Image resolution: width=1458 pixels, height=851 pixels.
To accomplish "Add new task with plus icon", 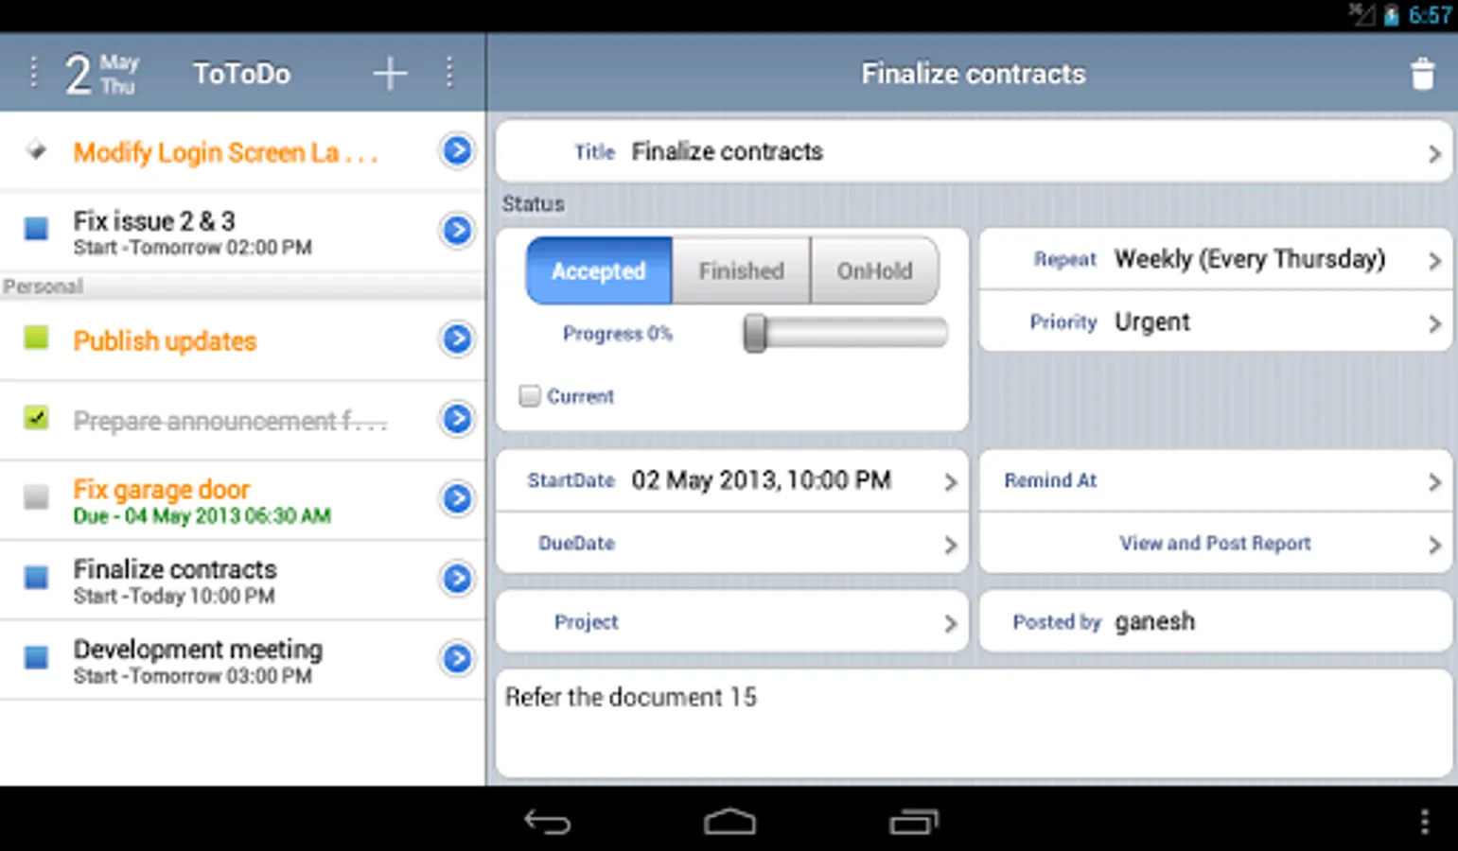I will click(x=389, y=73).
